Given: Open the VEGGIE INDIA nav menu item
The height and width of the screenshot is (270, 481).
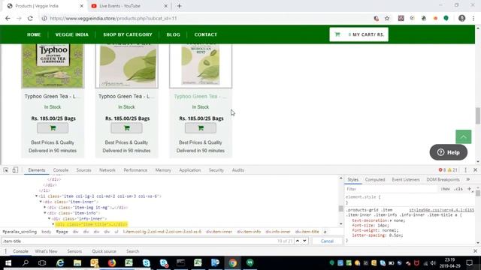Looking at the screenshot, I should pos(72,34).
